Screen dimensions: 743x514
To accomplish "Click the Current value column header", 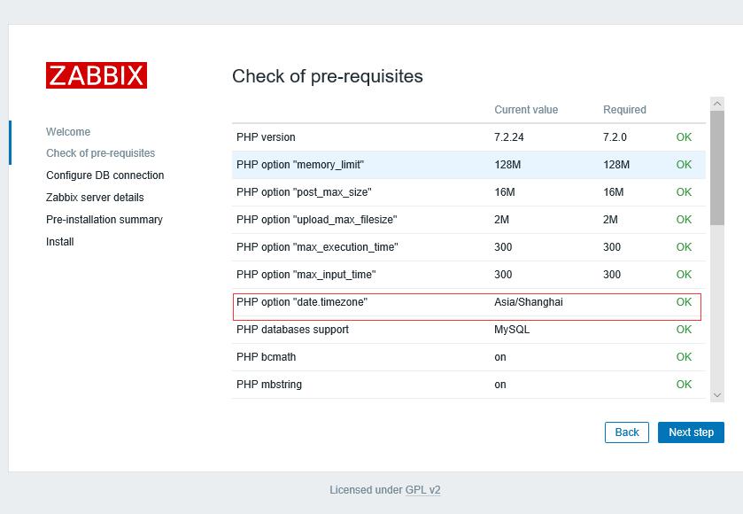I will (x=526, y=109).
